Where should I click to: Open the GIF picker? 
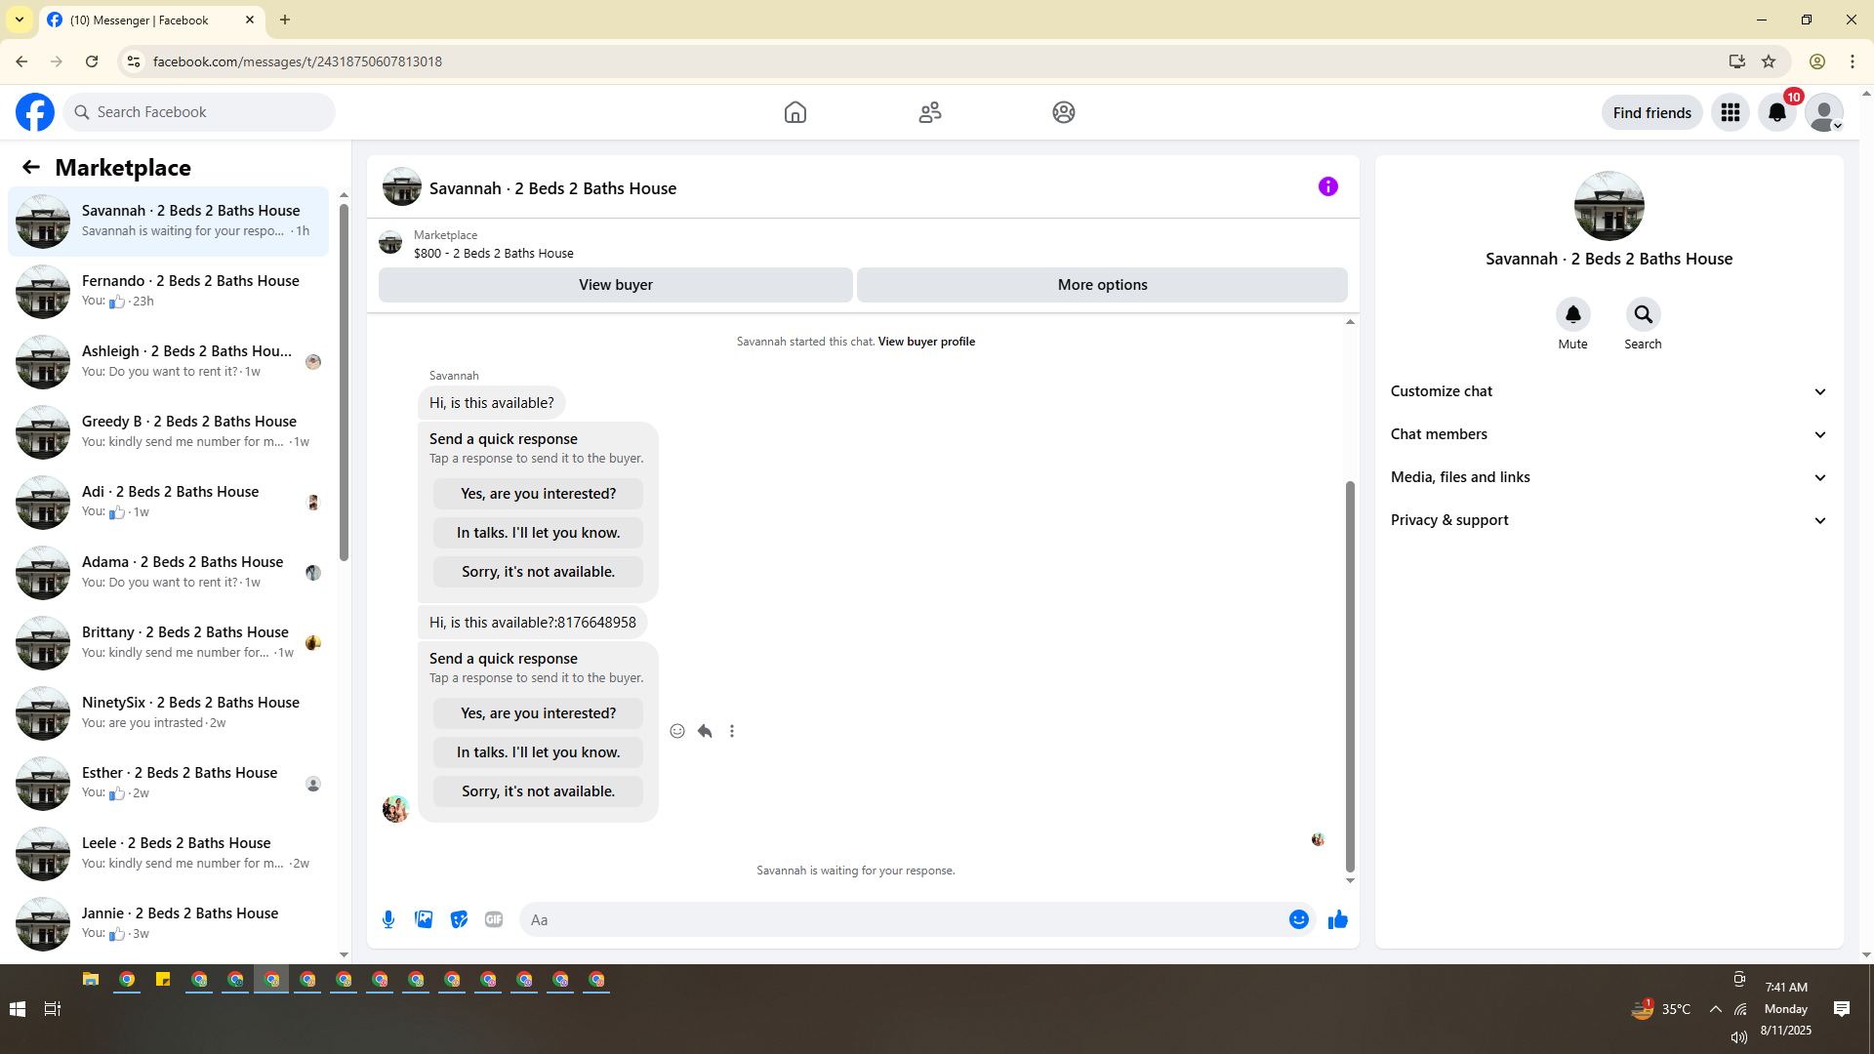(x=494, y=919)
